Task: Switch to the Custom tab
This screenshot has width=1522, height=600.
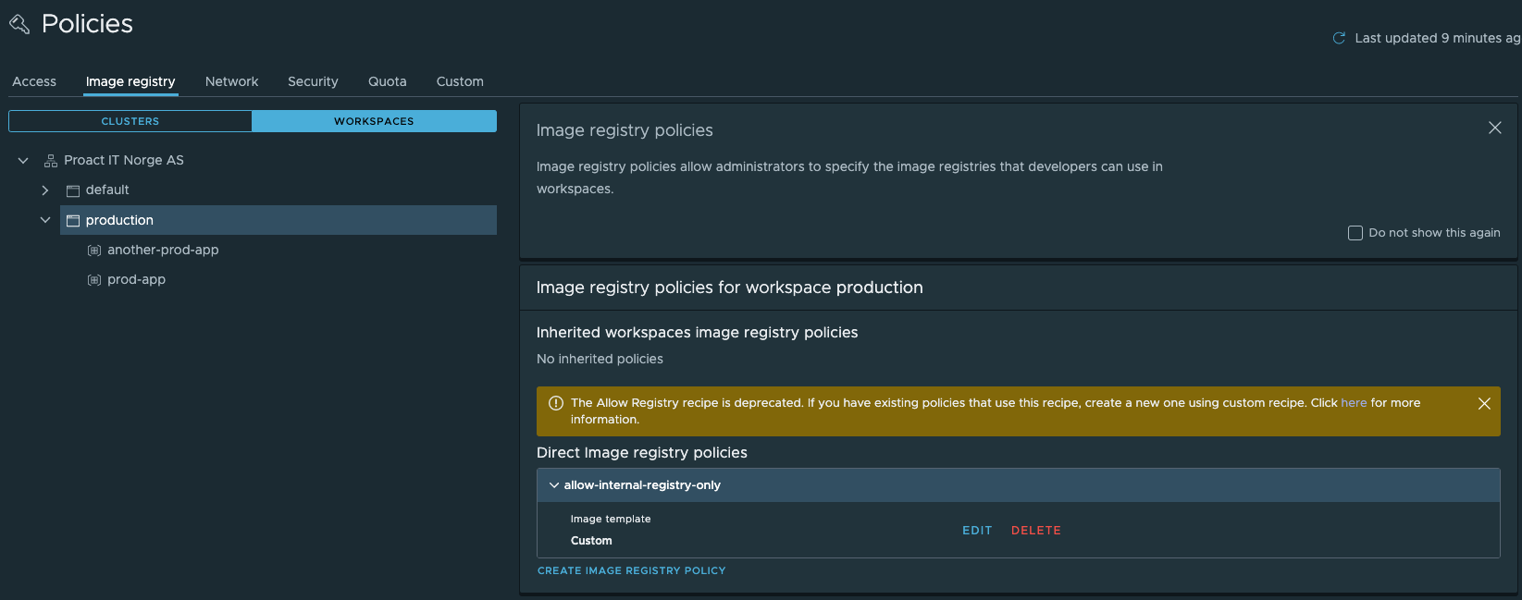Action: pyautogui.click(x=460, y=81)
